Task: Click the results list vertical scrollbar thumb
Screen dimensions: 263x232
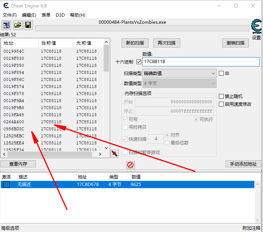Action: [x=106, y=58]
